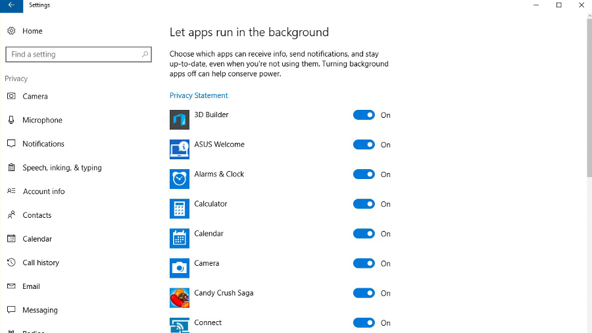592x333 pixels.
Task: Close the Settings window
Action: (581, 5)
